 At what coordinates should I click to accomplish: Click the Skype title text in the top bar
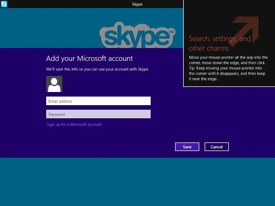pyautogui.click(x=137, y=4)
